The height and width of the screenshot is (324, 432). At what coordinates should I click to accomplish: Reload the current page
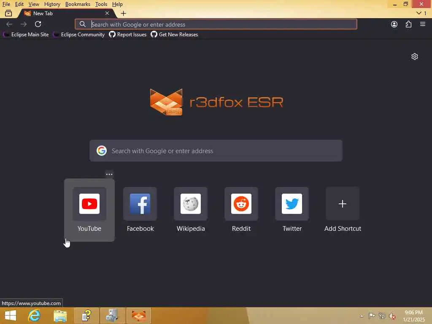tap(38, 24)
